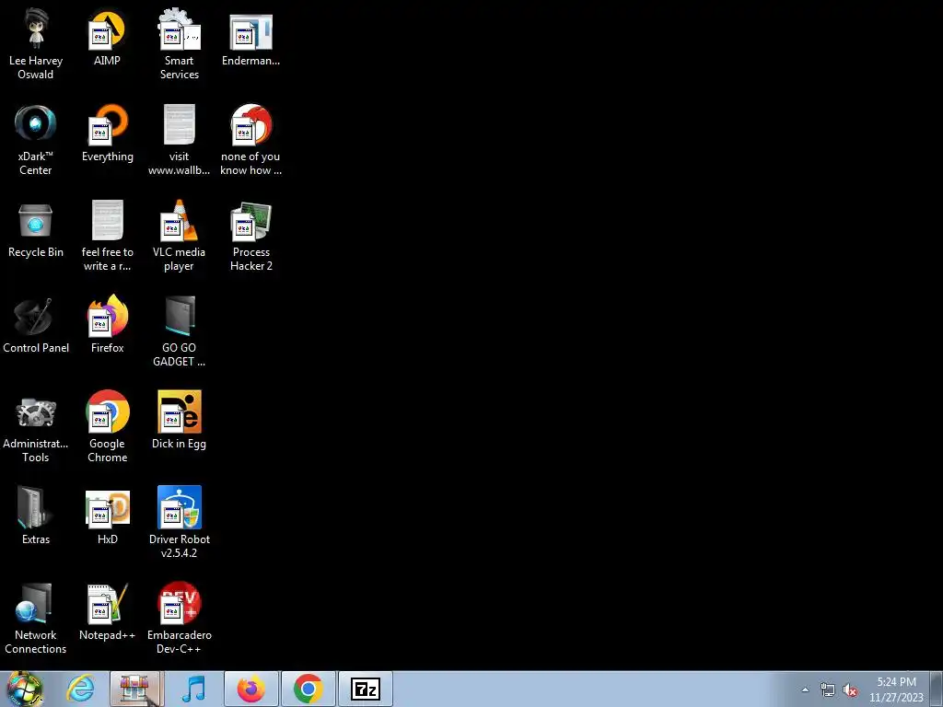Select the Control Panel icon

click(36, 325)
